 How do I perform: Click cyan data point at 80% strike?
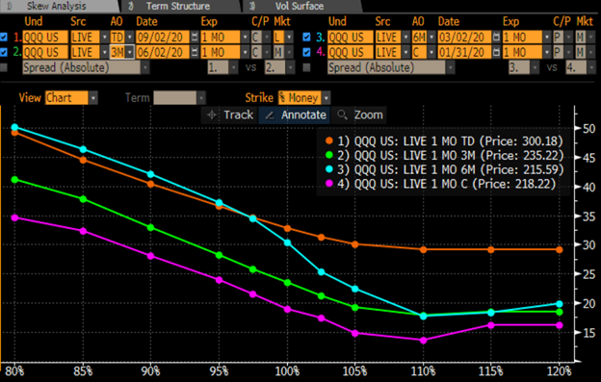point(15,127)
